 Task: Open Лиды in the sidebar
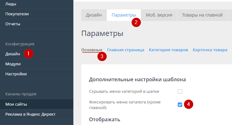[x=11, y=4]
